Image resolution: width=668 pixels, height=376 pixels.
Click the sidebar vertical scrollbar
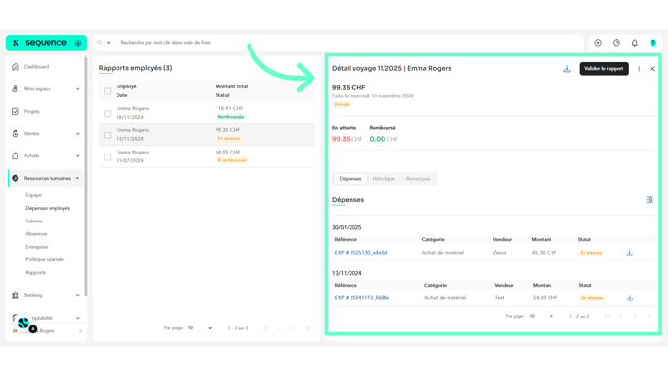(x=86, y=176)
